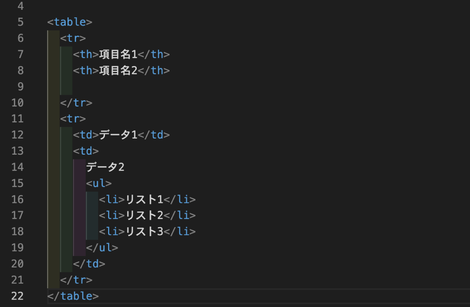Click the opening td tag on line 13

point(86,151)
